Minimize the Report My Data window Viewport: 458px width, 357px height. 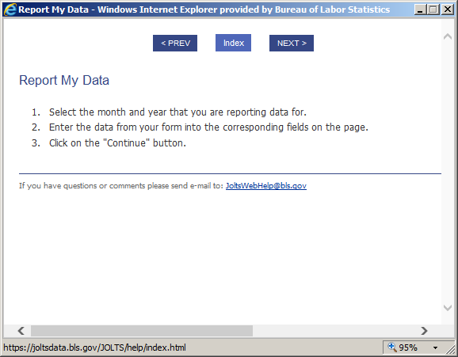pos(420,9)
